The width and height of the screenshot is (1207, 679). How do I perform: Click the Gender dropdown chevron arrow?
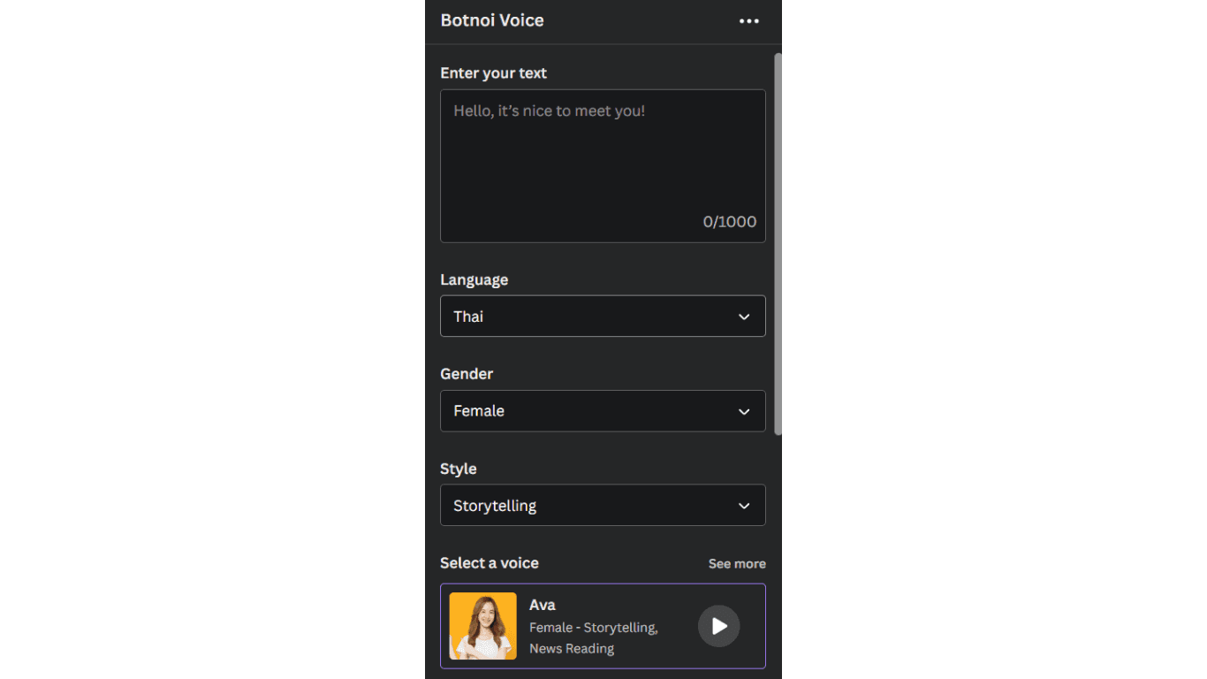click(744, 411)
